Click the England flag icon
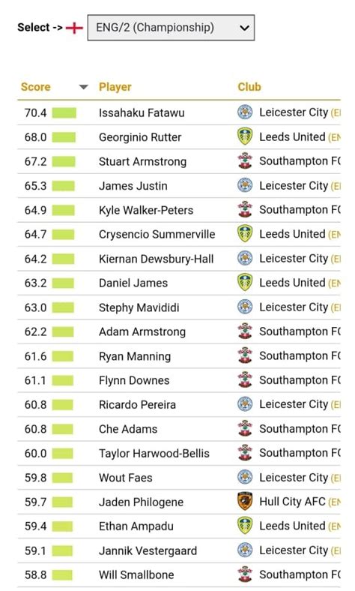The width and height of the screenshot is (355, 591). [74, 28]
